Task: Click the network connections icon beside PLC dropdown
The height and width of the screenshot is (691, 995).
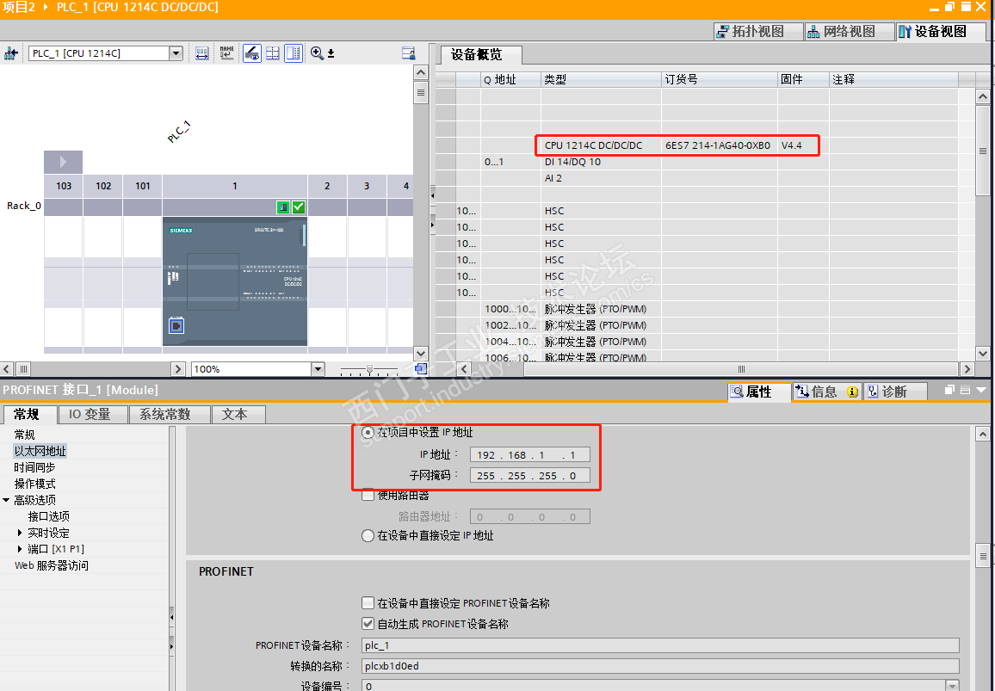Action: pos(11,53)
